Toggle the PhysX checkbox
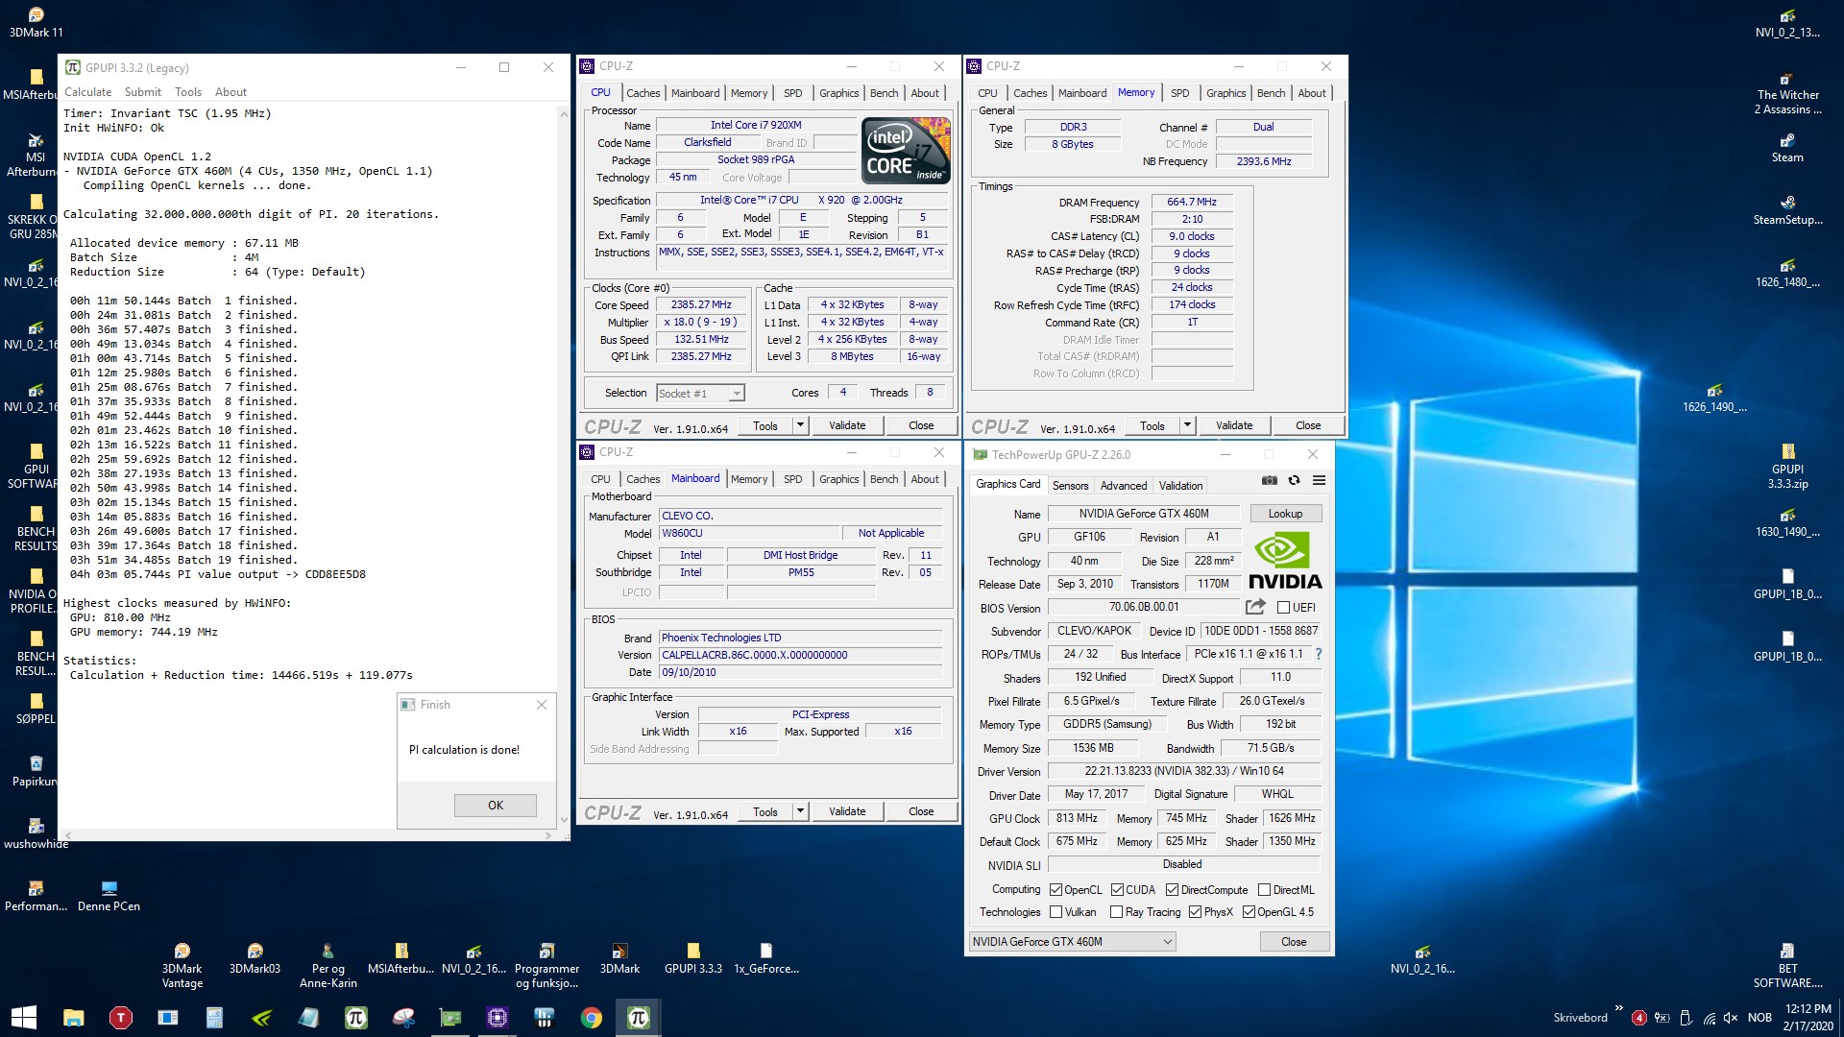 tap(1195, 912)
